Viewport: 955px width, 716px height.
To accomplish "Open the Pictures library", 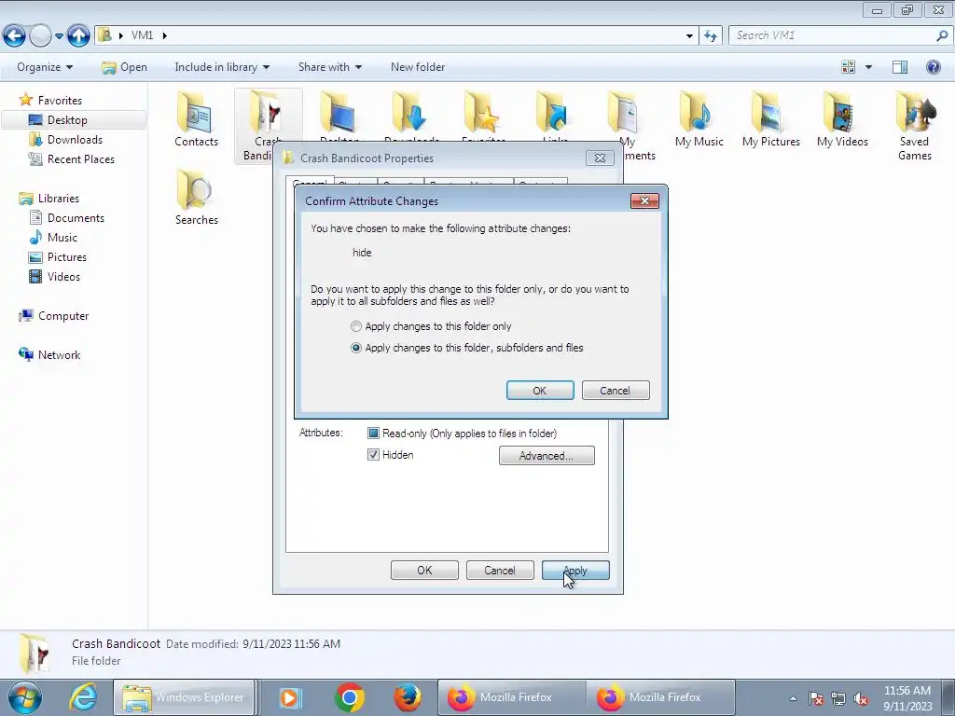I will (x=67, y=257).
